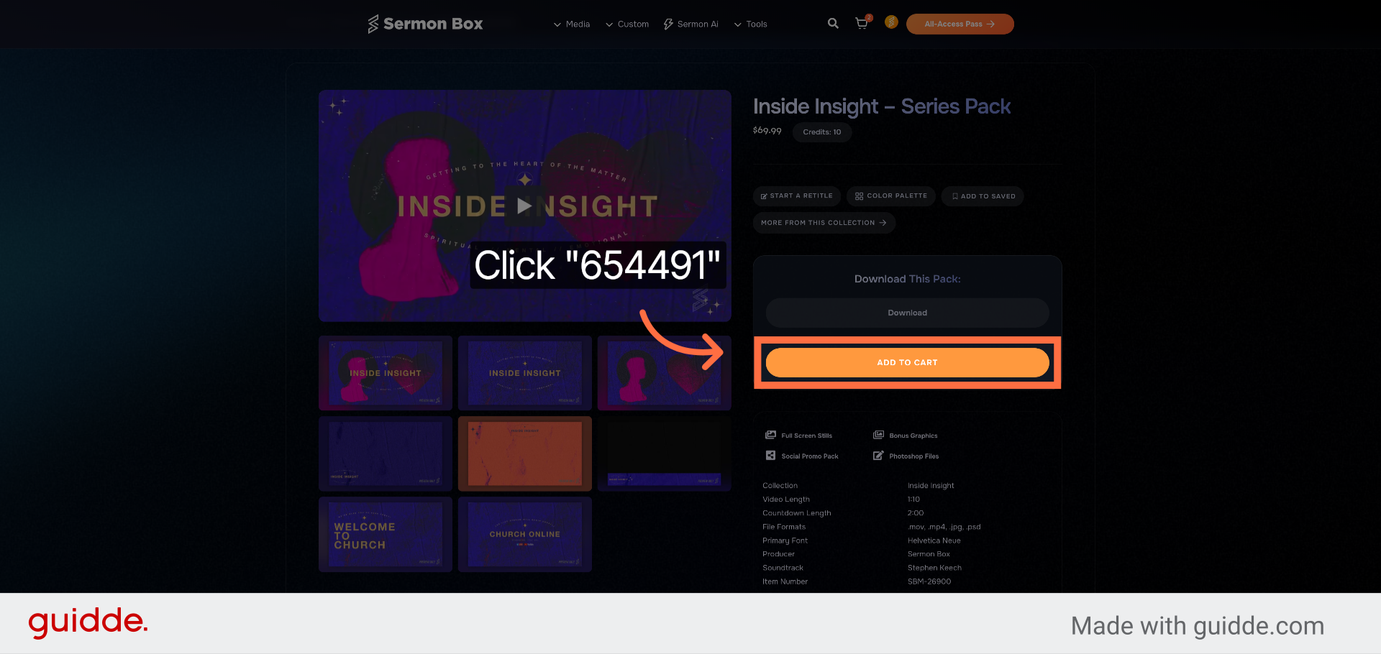Screen dimensions: 1381x654
Task: Select the plain Inside Insight text thumbnail
Action: 525,373
